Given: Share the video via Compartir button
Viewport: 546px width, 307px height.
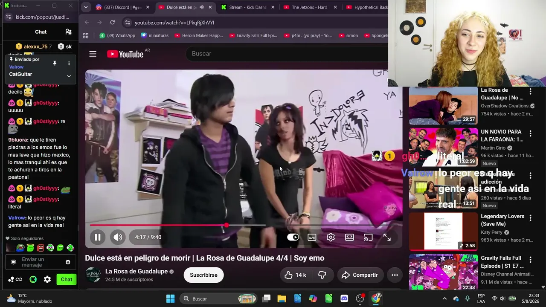Looking at the screenshot, I should click(360, 275).
